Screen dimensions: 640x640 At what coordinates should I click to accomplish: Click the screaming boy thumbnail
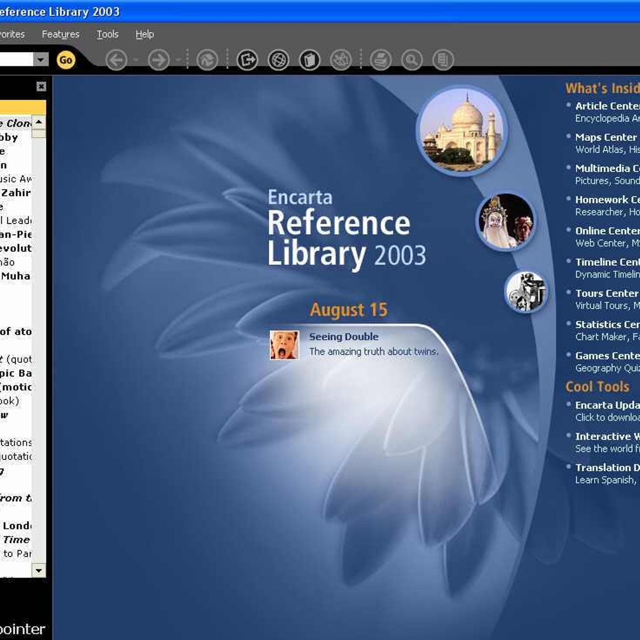(x=284, y=345)
